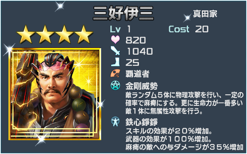Click the 覇道者 trait label

point(137,74)
